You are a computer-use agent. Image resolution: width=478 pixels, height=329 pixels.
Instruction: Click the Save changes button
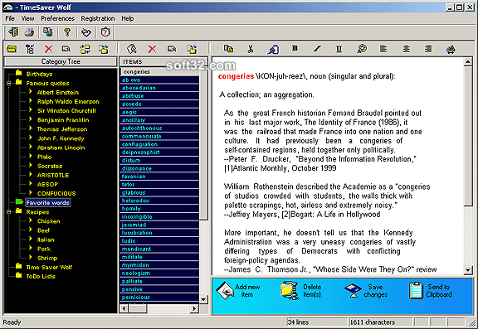coord(366,291)
